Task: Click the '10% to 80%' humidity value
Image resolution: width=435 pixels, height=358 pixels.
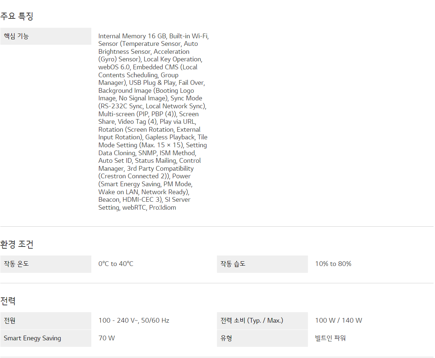Action: [x=333, y=264]
